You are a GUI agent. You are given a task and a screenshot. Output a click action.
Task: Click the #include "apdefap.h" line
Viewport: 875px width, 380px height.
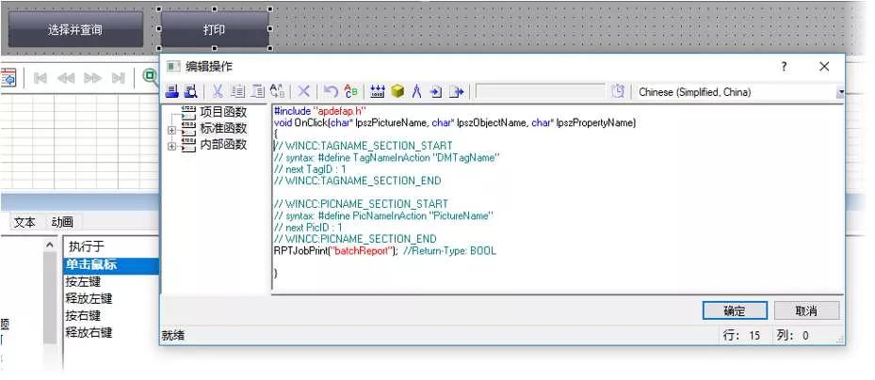[319, 111]
